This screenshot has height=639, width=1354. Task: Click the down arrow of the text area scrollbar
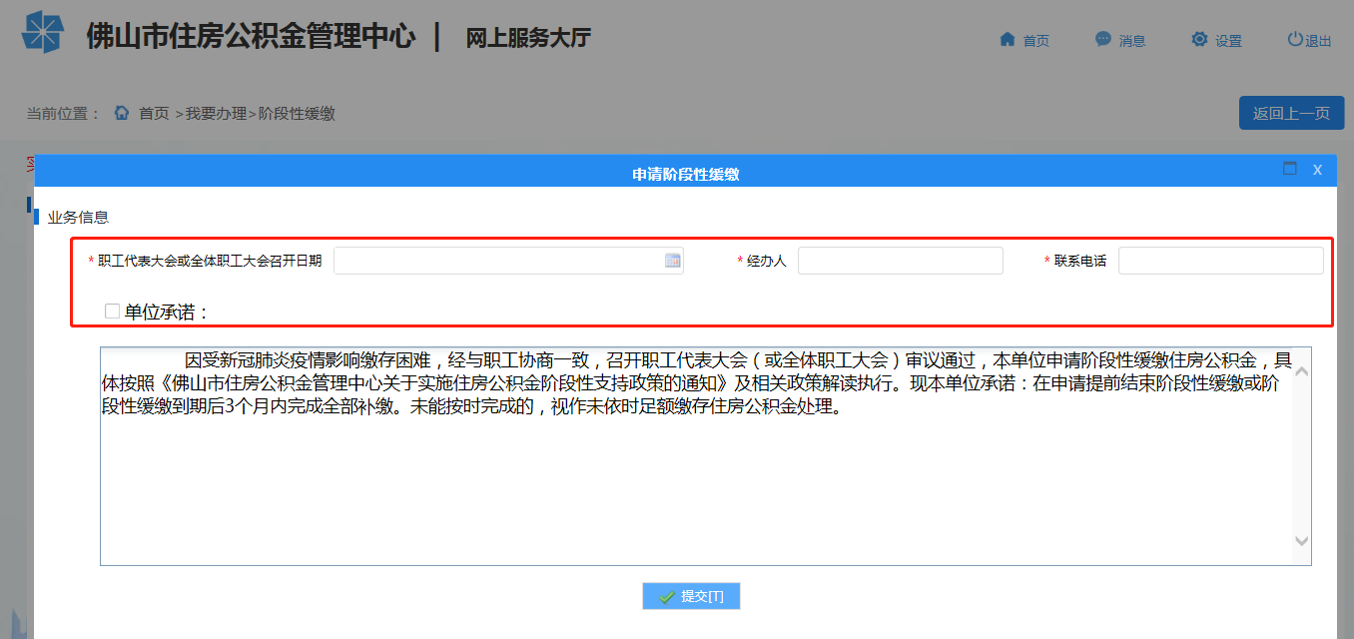pos(1300,542)
